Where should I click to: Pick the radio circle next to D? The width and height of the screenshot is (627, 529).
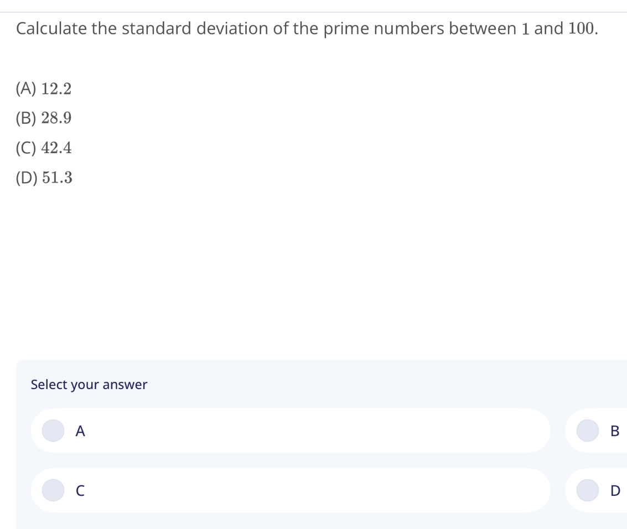coord(588,490)
